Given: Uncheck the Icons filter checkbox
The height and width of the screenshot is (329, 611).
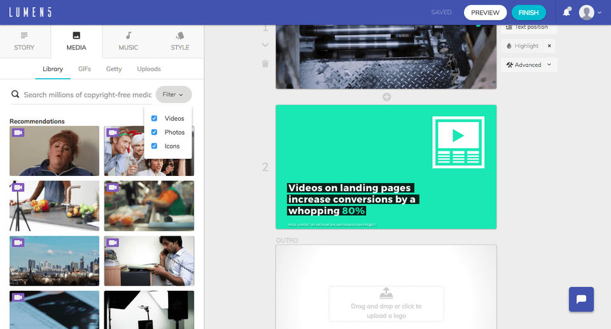Looking at the screenshot, I should point(154,146).
